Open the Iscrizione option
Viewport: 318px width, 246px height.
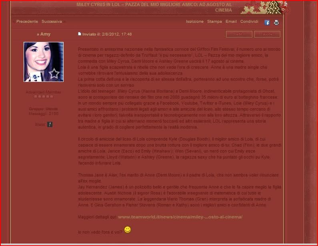(195, 22)
